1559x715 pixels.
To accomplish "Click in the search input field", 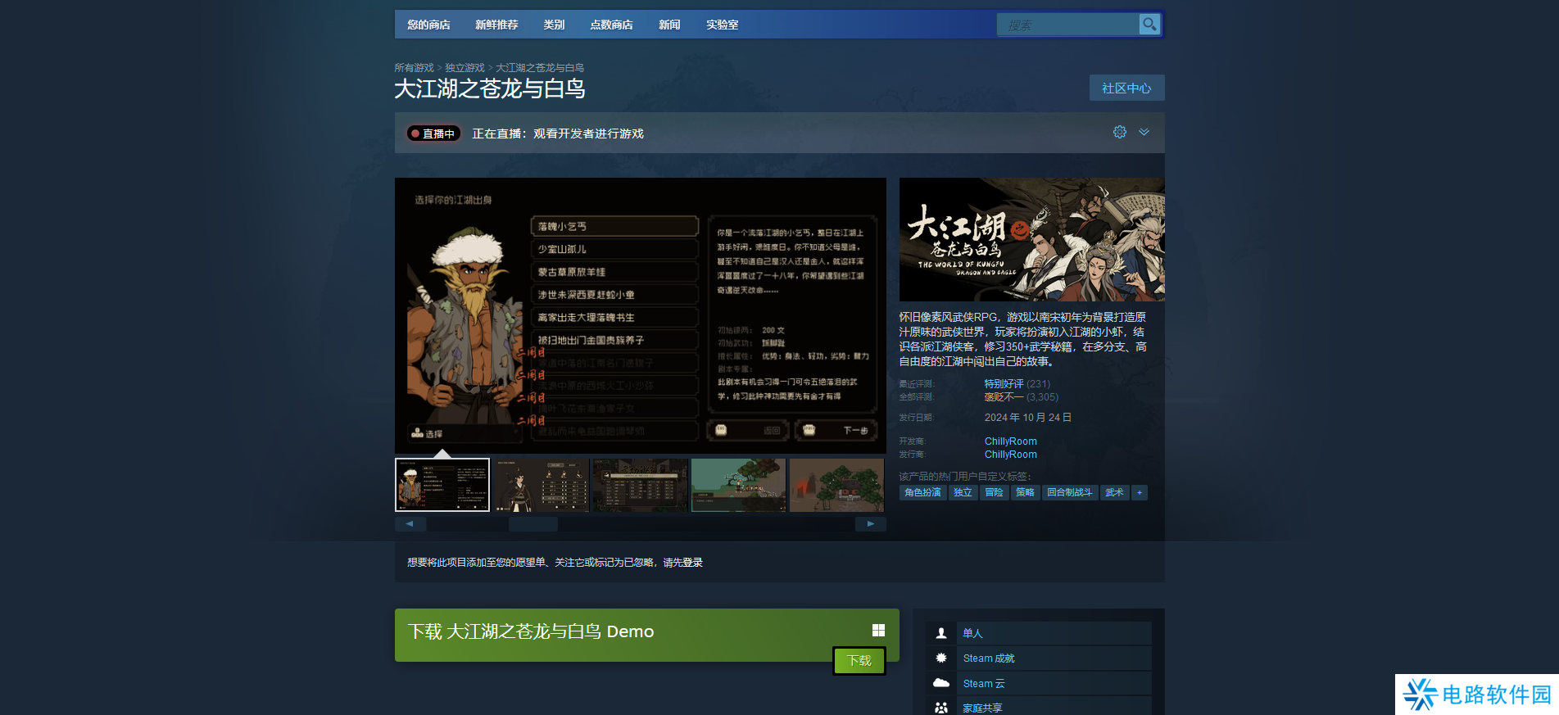I will click(1067, 25).
